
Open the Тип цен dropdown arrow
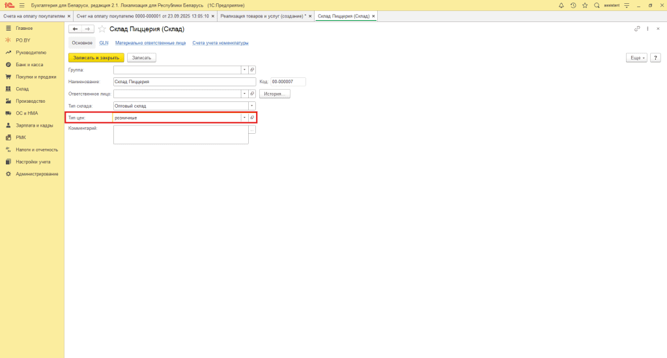tap(244, 118)
